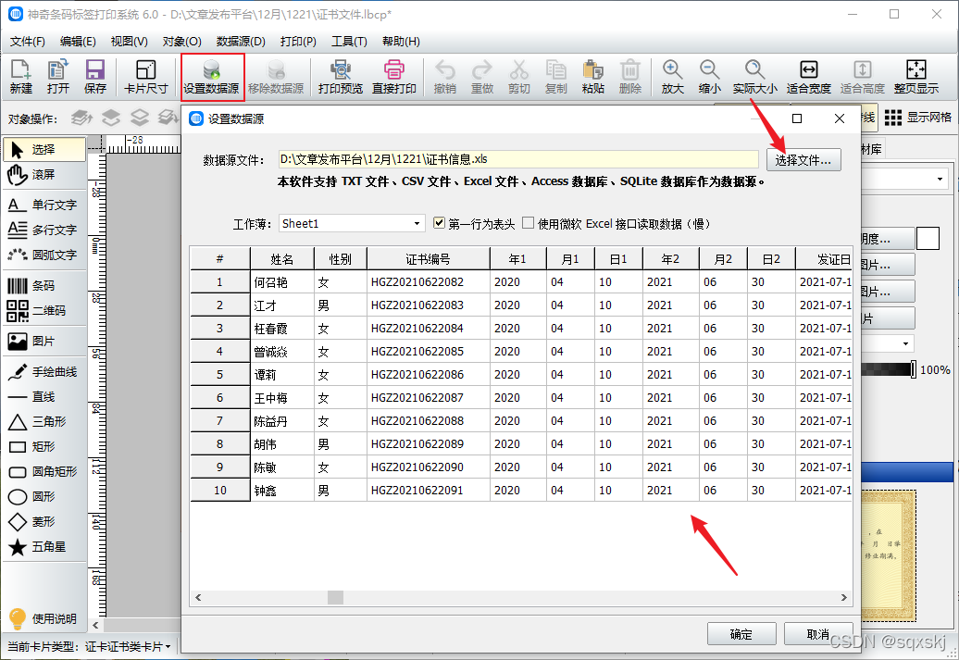Image resolution: width=959 pixels, height=660 pixels.
Task: Uncheck the 第一行为表头 checkbox
Action: (x=439, y=223)
